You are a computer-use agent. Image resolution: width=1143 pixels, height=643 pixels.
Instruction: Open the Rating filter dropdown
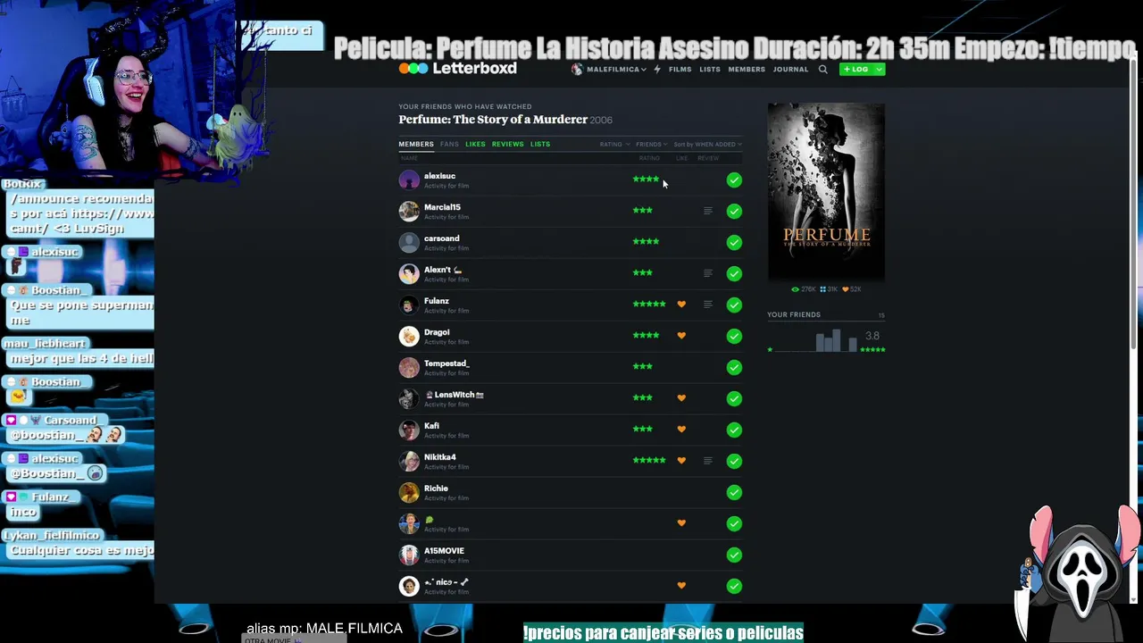[x=614, y=144]
